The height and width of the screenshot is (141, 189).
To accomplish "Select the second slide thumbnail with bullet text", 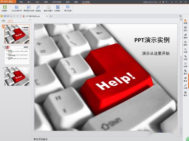I will tap(17, 55).
